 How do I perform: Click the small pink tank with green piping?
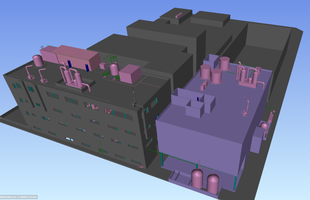point(114,69)
